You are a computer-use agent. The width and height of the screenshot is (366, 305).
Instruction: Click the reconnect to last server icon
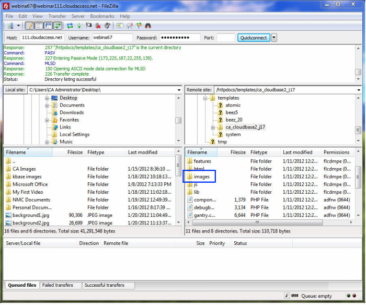pyautogui.click(x=107, y=26)
